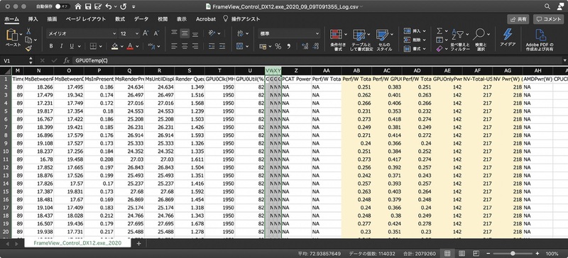Open the 数式 ribbon tab

[x=120, y=19]
